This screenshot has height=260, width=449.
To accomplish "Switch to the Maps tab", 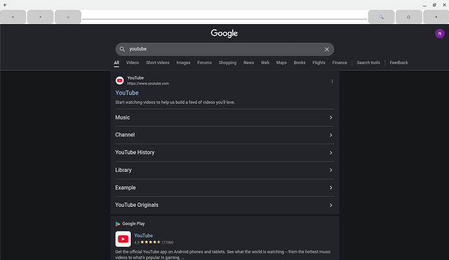I will pyautogui.click(x=281, y=62).
